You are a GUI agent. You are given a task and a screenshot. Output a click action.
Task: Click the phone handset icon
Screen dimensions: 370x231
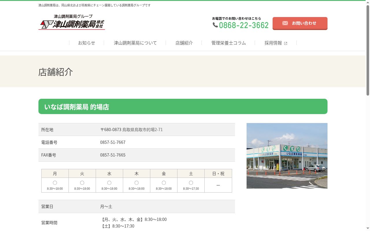(x=215, y=25)
